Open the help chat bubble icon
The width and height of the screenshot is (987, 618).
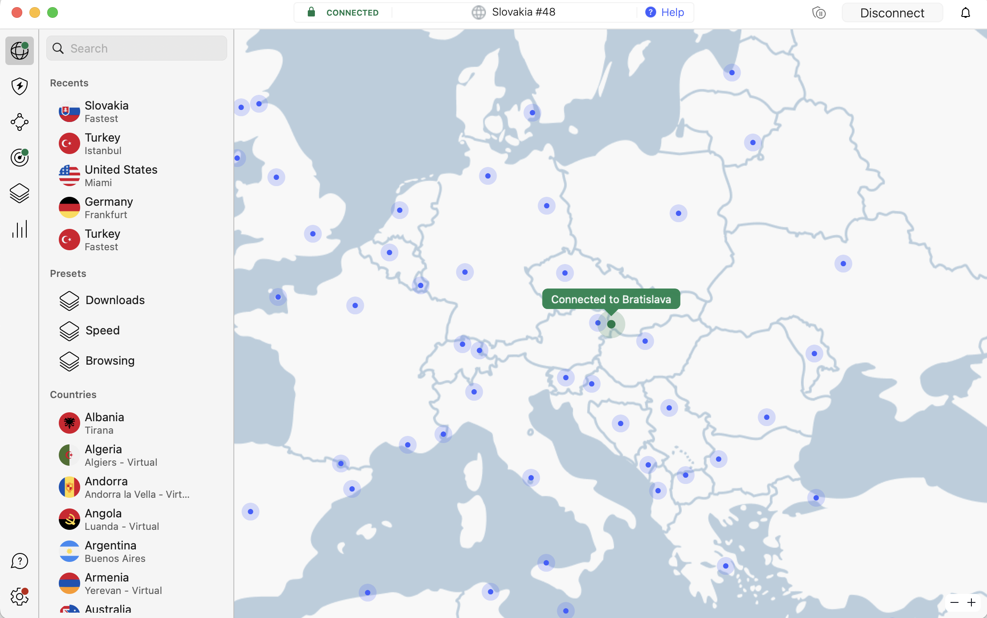click(x=20, y=561)
